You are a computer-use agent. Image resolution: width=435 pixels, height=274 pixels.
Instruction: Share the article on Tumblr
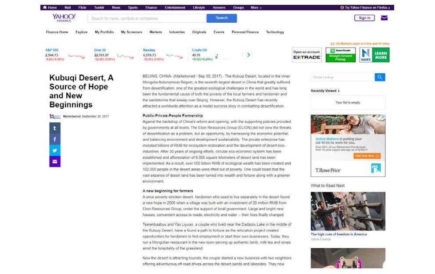click(x=55, y=128)
